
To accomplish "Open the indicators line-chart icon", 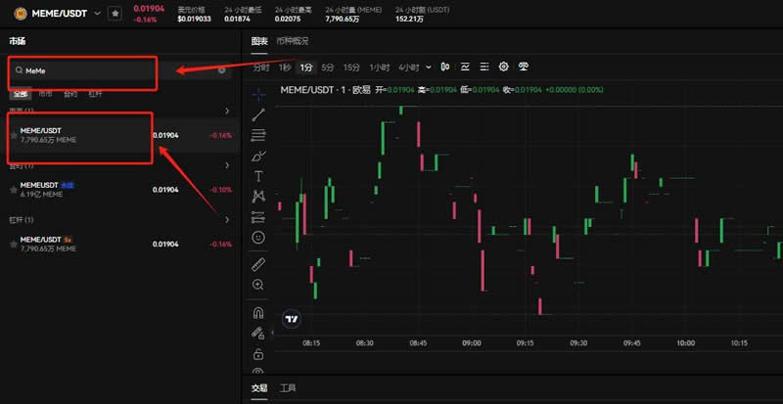I will click(465, 67).
